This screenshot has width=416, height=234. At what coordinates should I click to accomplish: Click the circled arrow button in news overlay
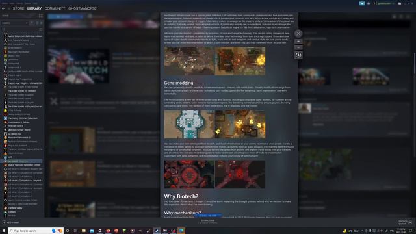[298, 55]
